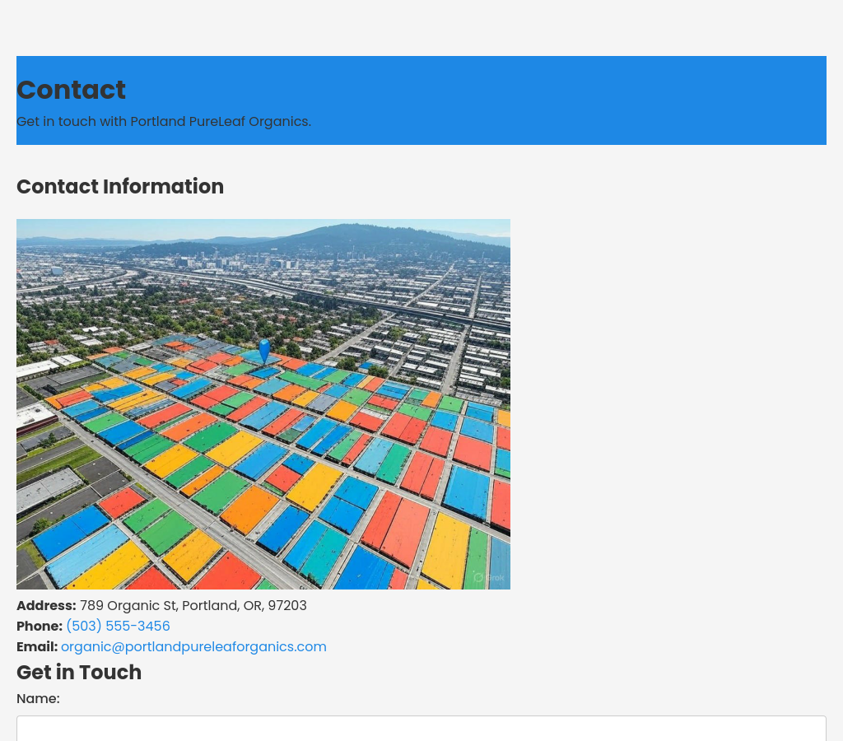
Task: Click the "Contact" page heading
Action: [72, 90]
